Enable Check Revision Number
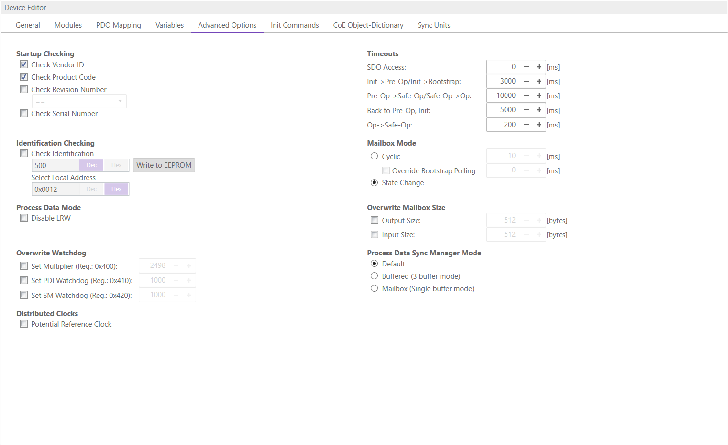 click(x=24, y=89)
